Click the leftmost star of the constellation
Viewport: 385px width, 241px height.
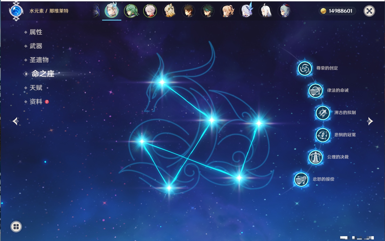pos(142,141)
